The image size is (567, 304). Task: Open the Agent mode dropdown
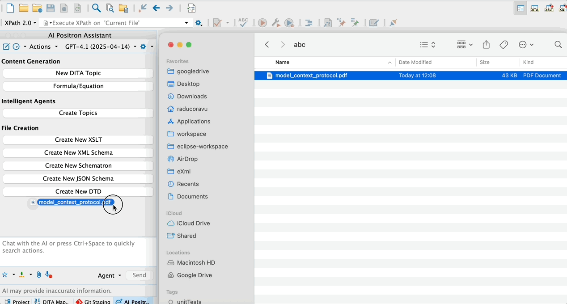(110, 275)
